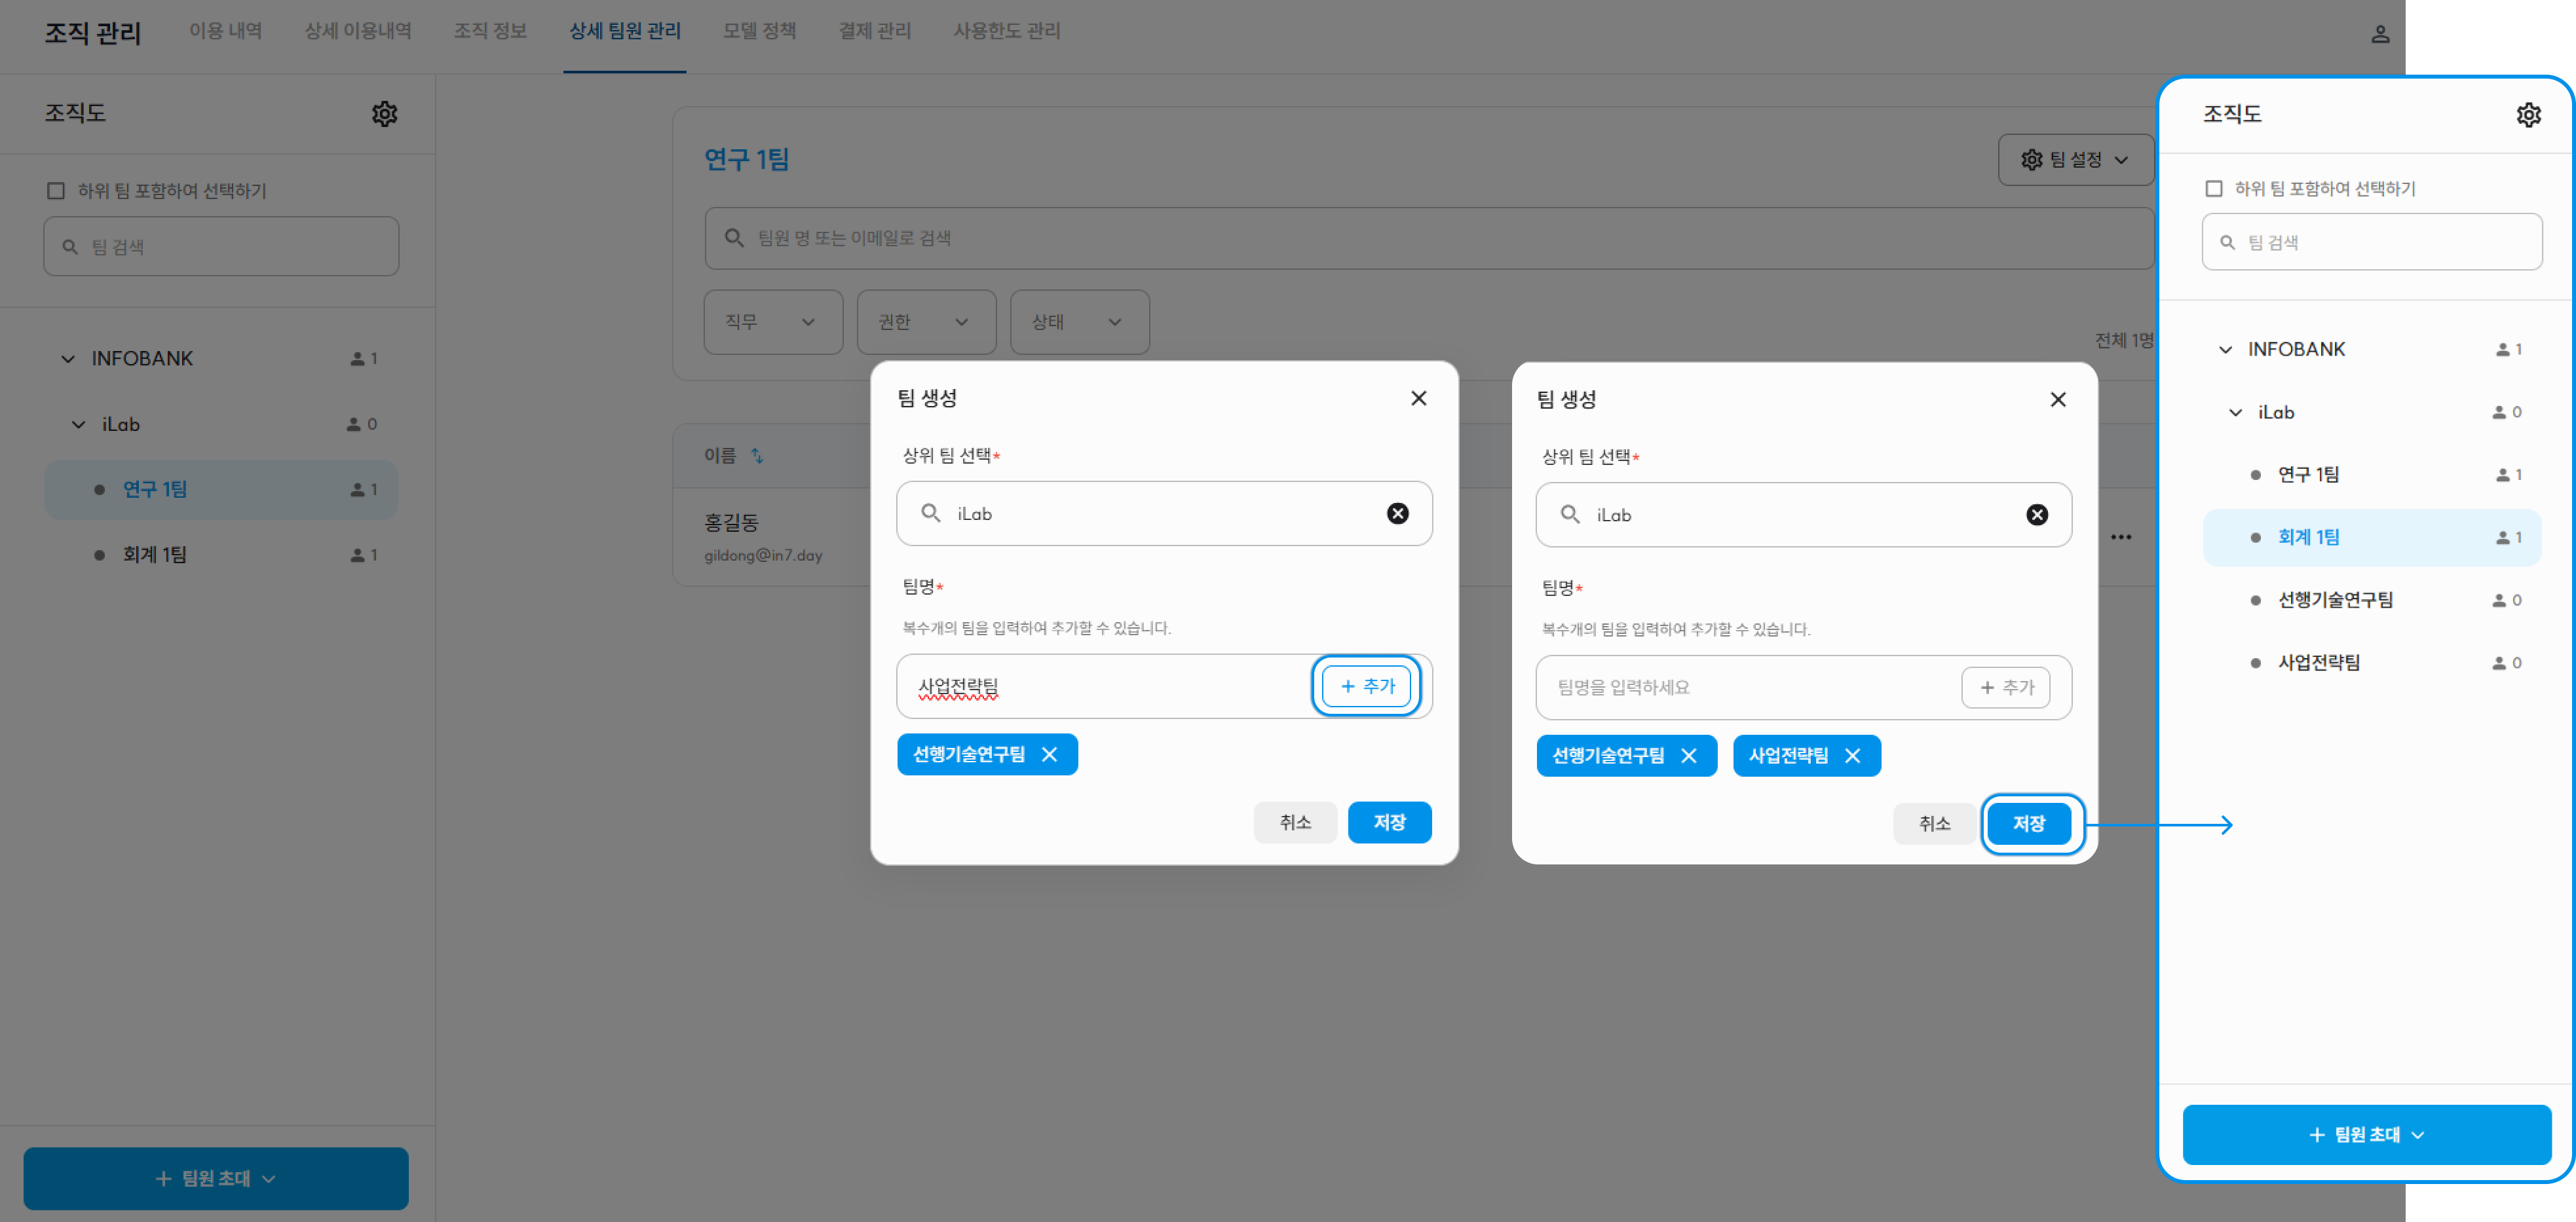Collapse INFOBANK node in right panel tree
This screenshot has width=2576, height=1222.
(x=2225, y=350)
